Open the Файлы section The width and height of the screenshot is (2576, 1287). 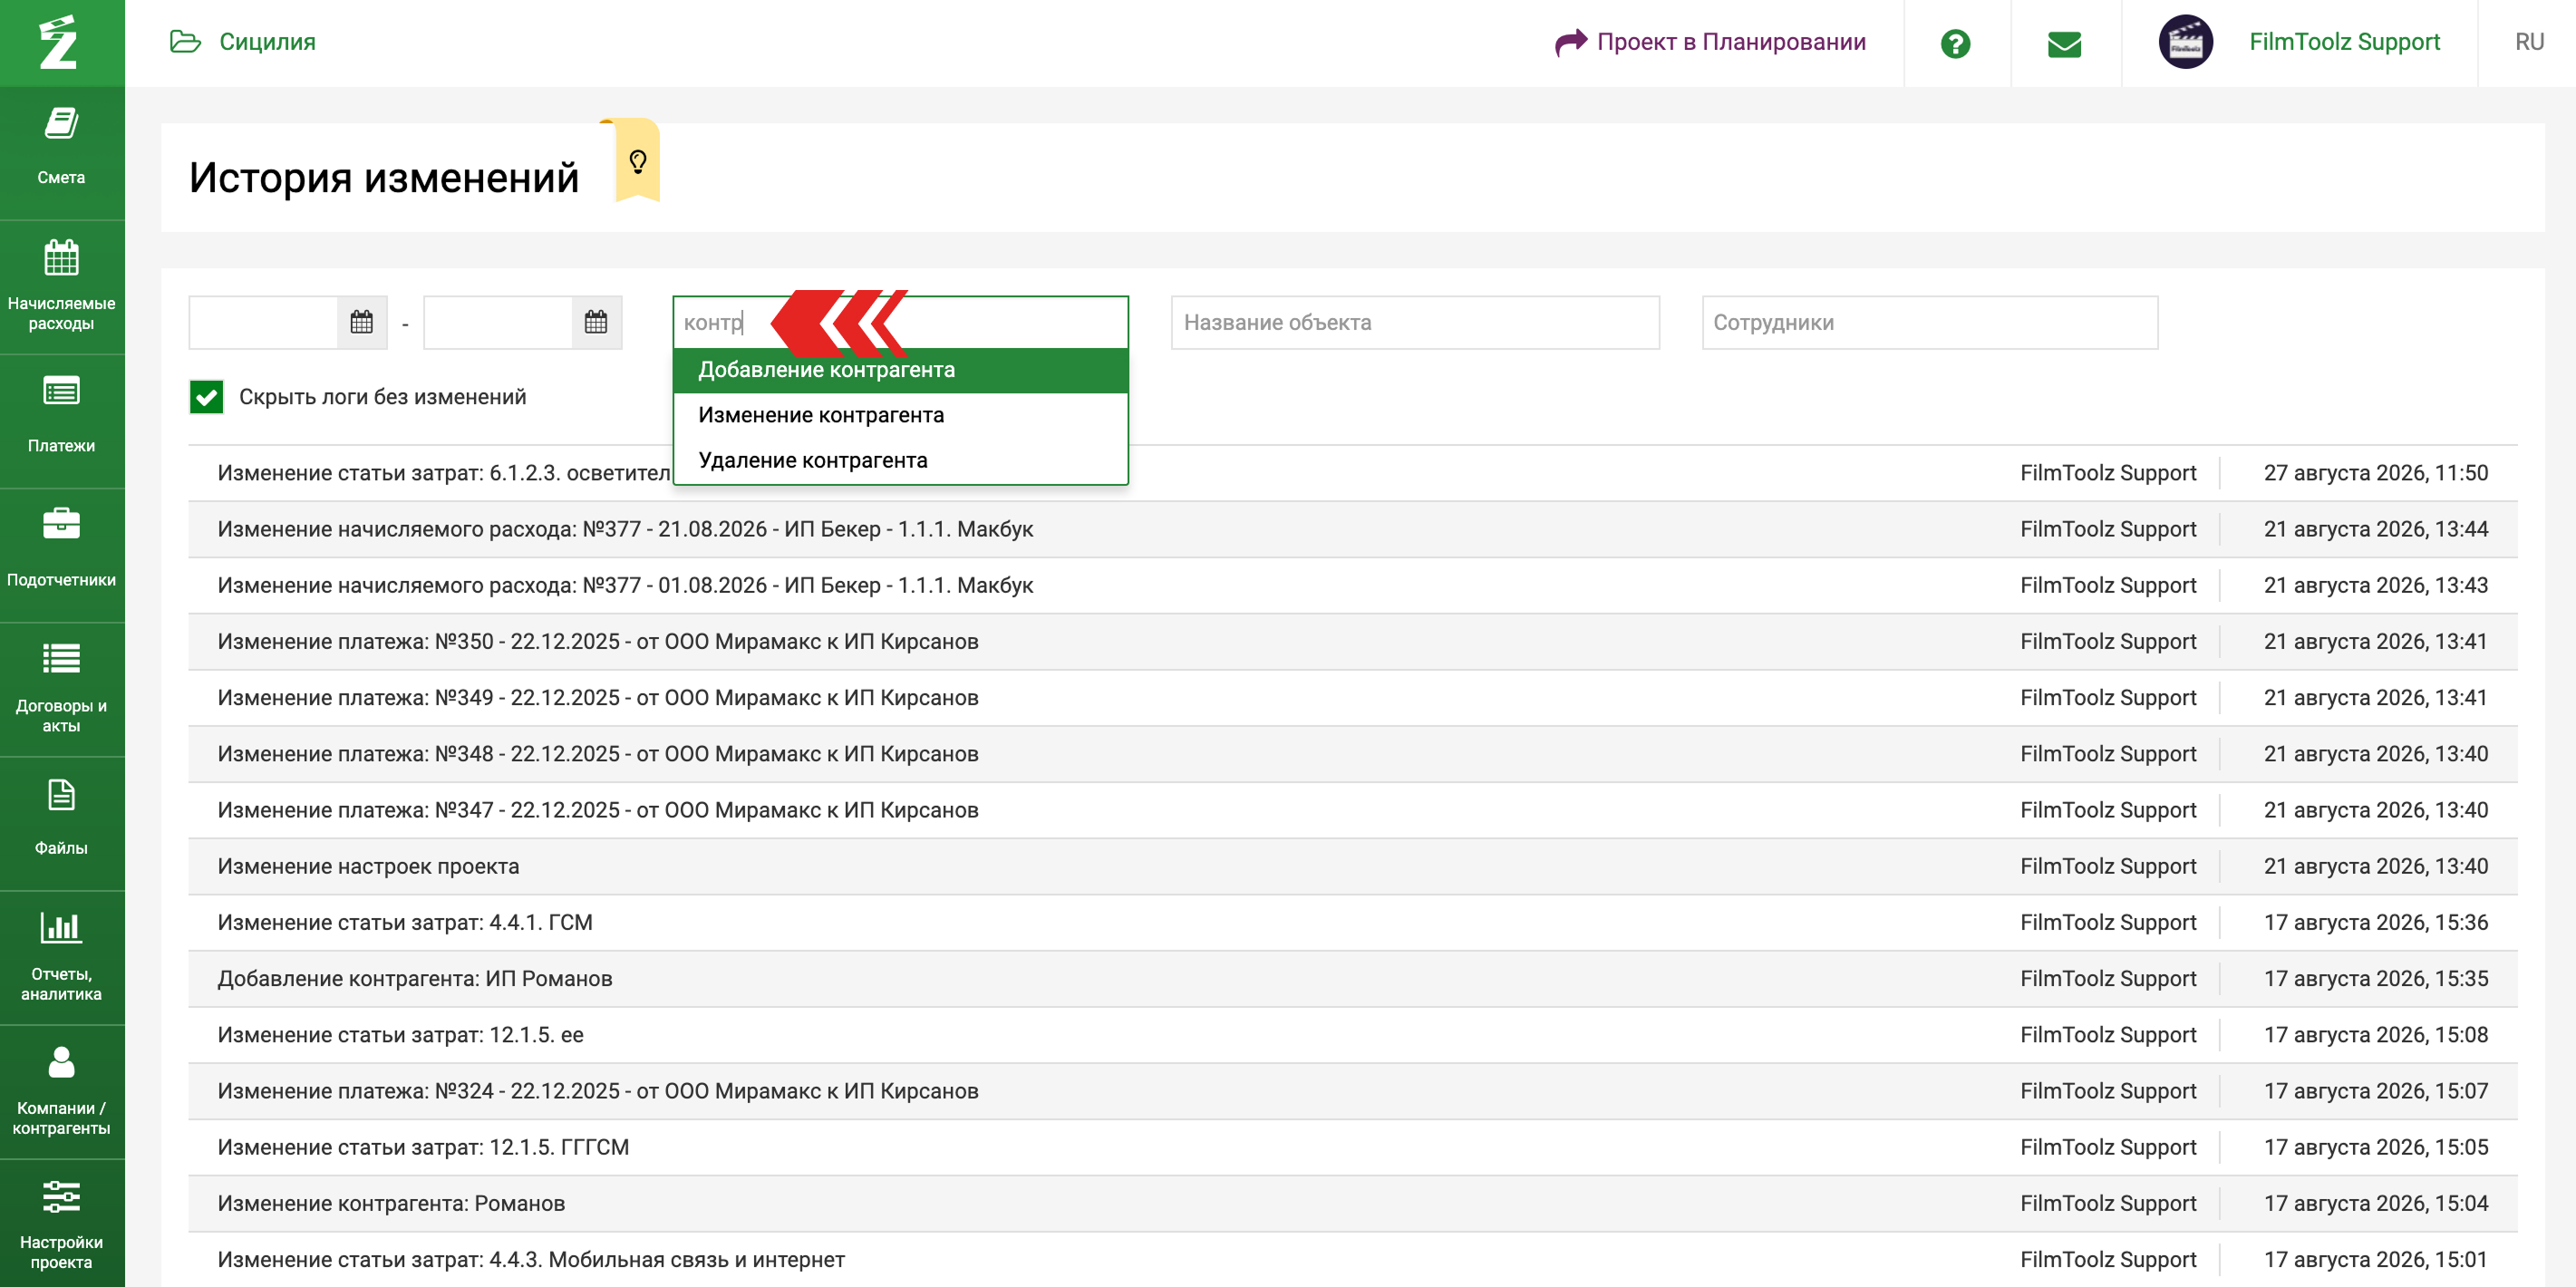pyautogui.click(x=62, y=823)
